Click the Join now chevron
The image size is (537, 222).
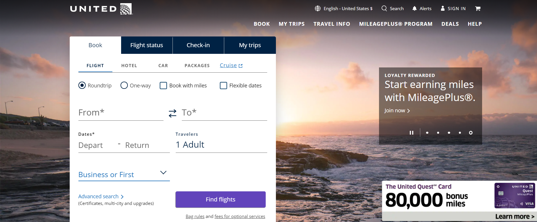(x=409, y=111)
